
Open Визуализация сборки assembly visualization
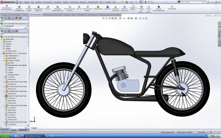point(88,9)
